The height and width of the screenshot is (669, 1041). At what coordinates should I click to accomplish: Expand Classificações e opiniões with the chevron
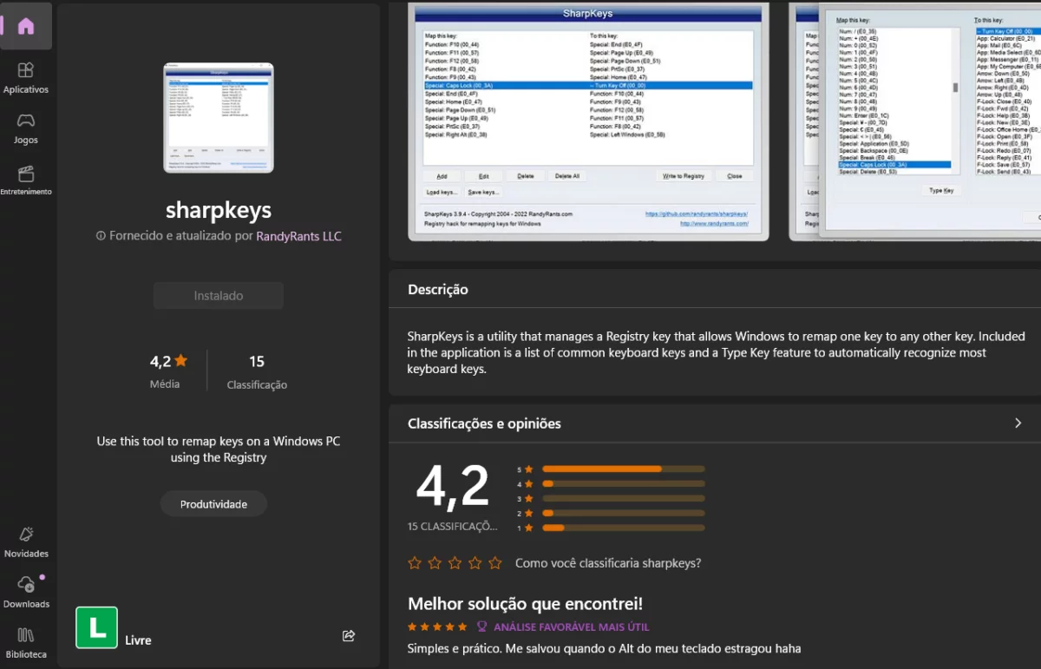[1018, 423]
